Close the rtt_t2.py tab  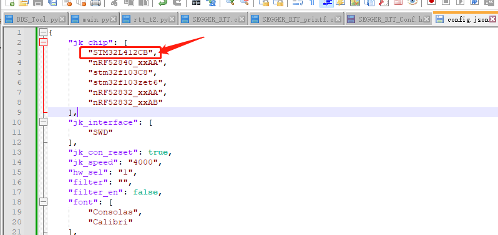[172, 19]
